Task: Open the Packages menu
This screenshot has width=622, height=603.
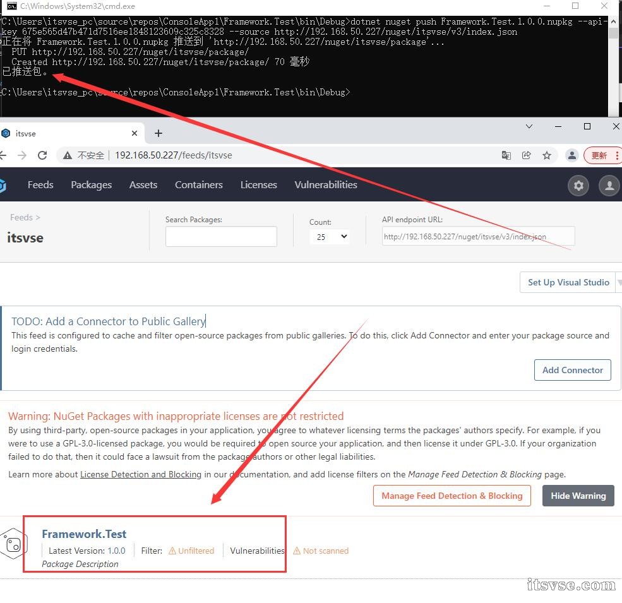Action: pyautogui.click(x=91, y=185)
